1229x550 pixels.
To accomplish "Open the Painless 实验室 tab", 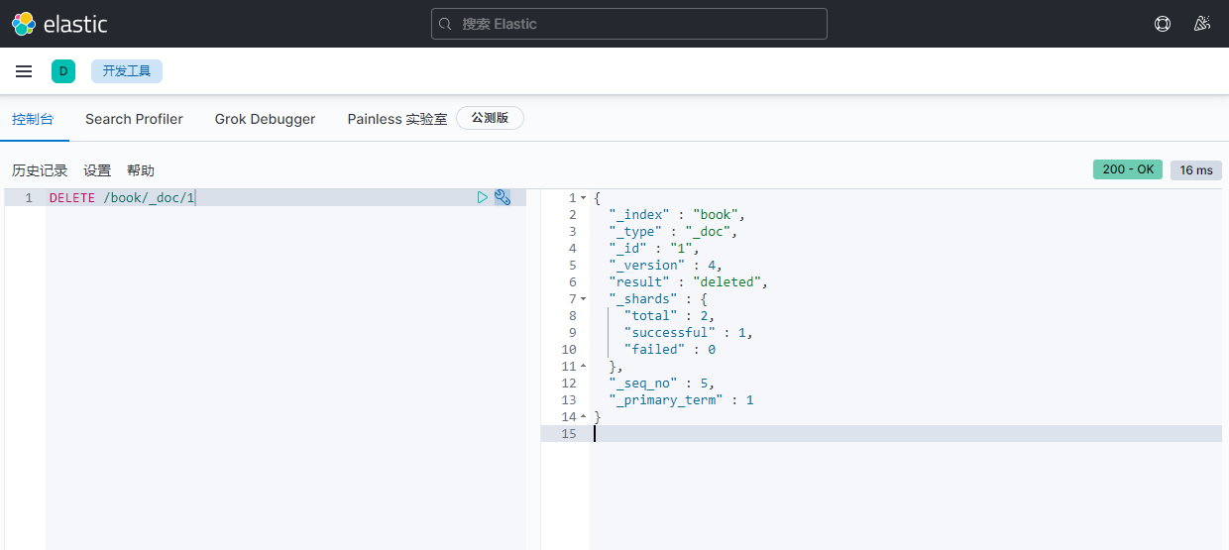I will point(396,119).
